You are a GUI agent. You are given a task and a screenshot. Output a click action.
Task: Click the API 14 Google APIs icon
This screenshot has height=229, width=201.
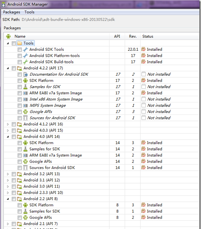tap(25, 162)
